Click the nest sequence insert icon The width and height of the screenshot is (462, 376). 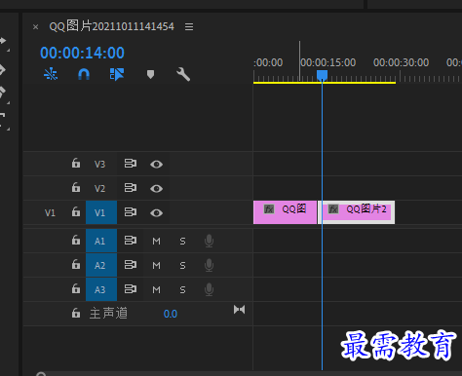coord(51,74)
